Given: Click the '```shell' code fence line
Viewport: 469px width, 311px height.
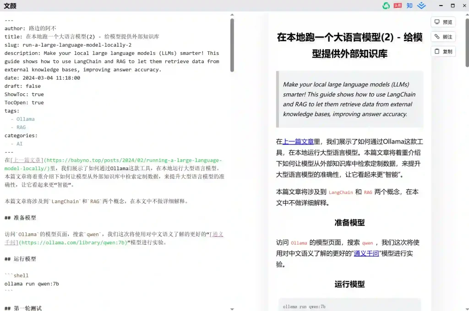Looking at the screenshot, I should pyautogui.click(x=16, y=275).
